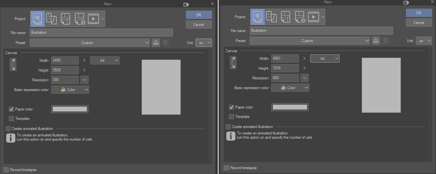
Task: Click File name field in right dialog
Action: tap(321, 30)
